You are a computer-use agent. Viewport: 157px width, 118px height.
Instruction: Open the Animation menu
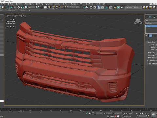click(x=19, y=4)
